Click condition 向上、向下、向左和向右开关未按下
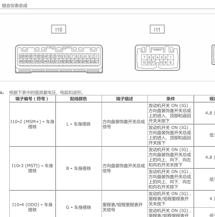Viewport: 215px width, 217px height. pyautogui.click(x=171, y=157)
